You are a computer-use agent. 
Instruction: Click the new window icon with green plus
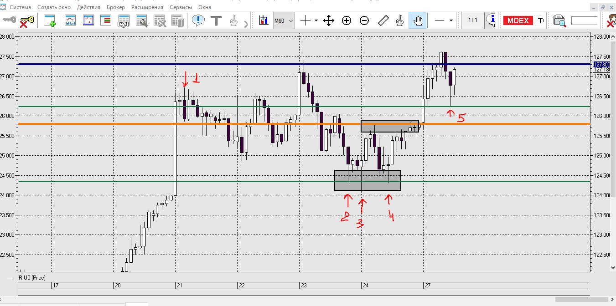(x=49, y=20)
